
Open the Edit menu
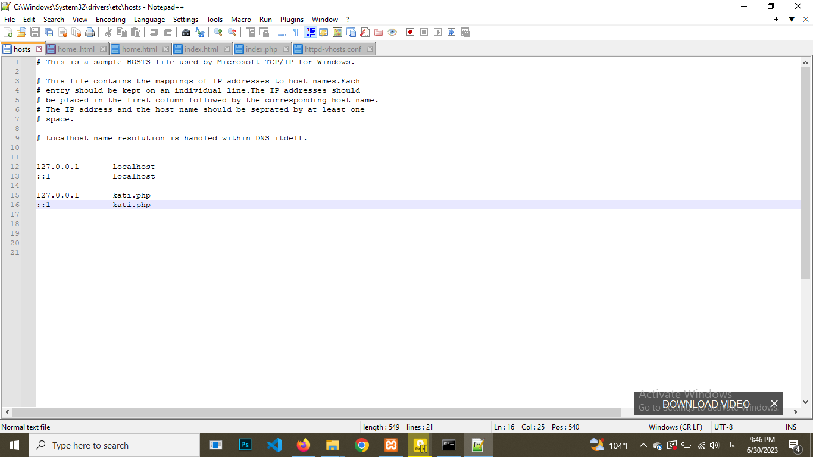29,20
